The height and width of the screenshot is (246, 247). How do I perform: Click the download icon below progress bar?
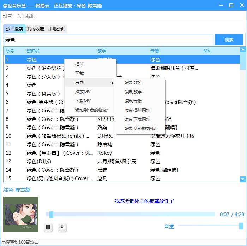point(62,227)
